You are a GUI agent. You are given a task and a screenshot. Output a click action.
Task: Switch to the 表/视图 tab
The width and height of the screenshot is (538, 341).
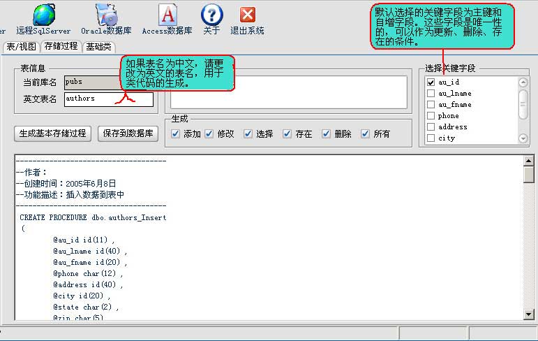click(x=21, y=47)
